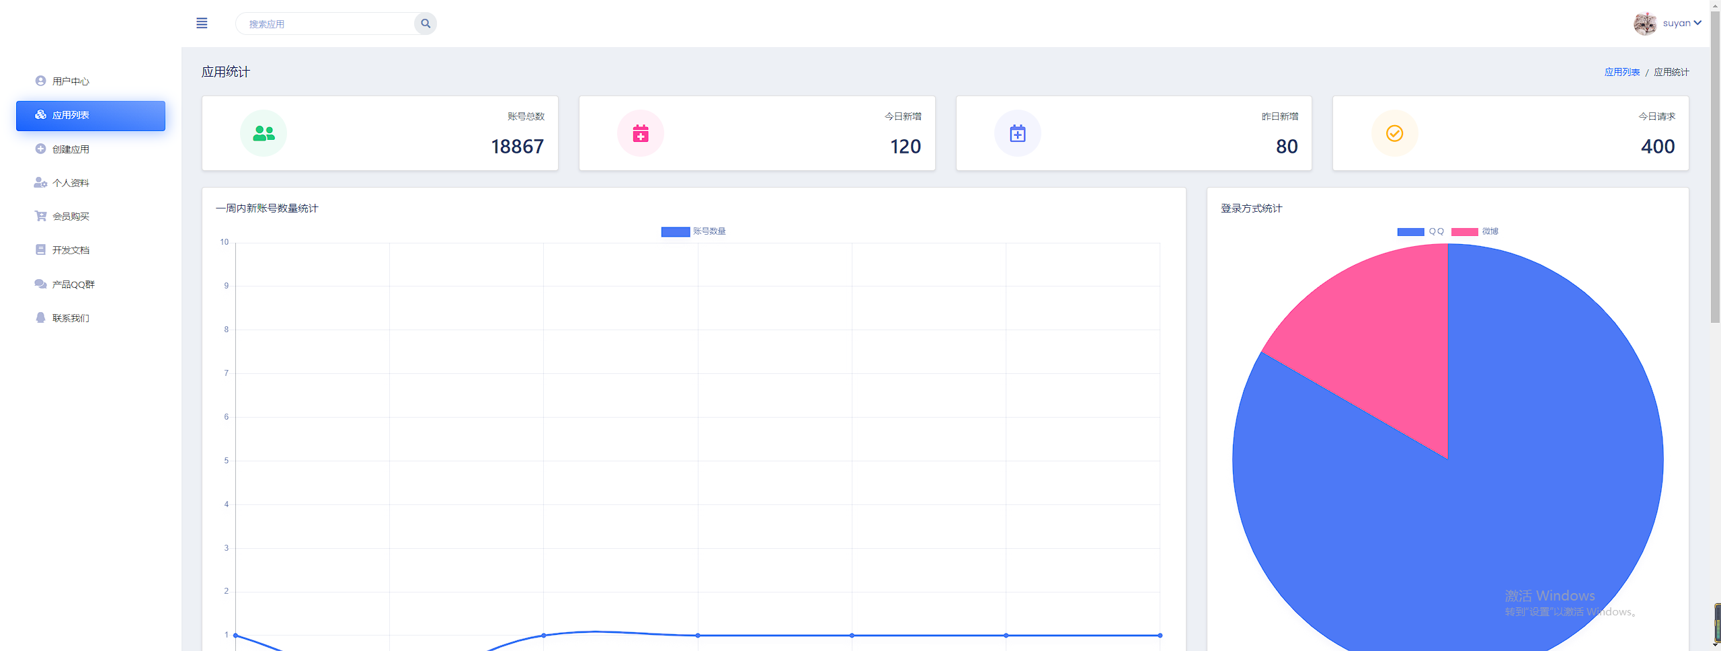
Task: Click the green users icon on total accounts card
Action: (264, 134)
